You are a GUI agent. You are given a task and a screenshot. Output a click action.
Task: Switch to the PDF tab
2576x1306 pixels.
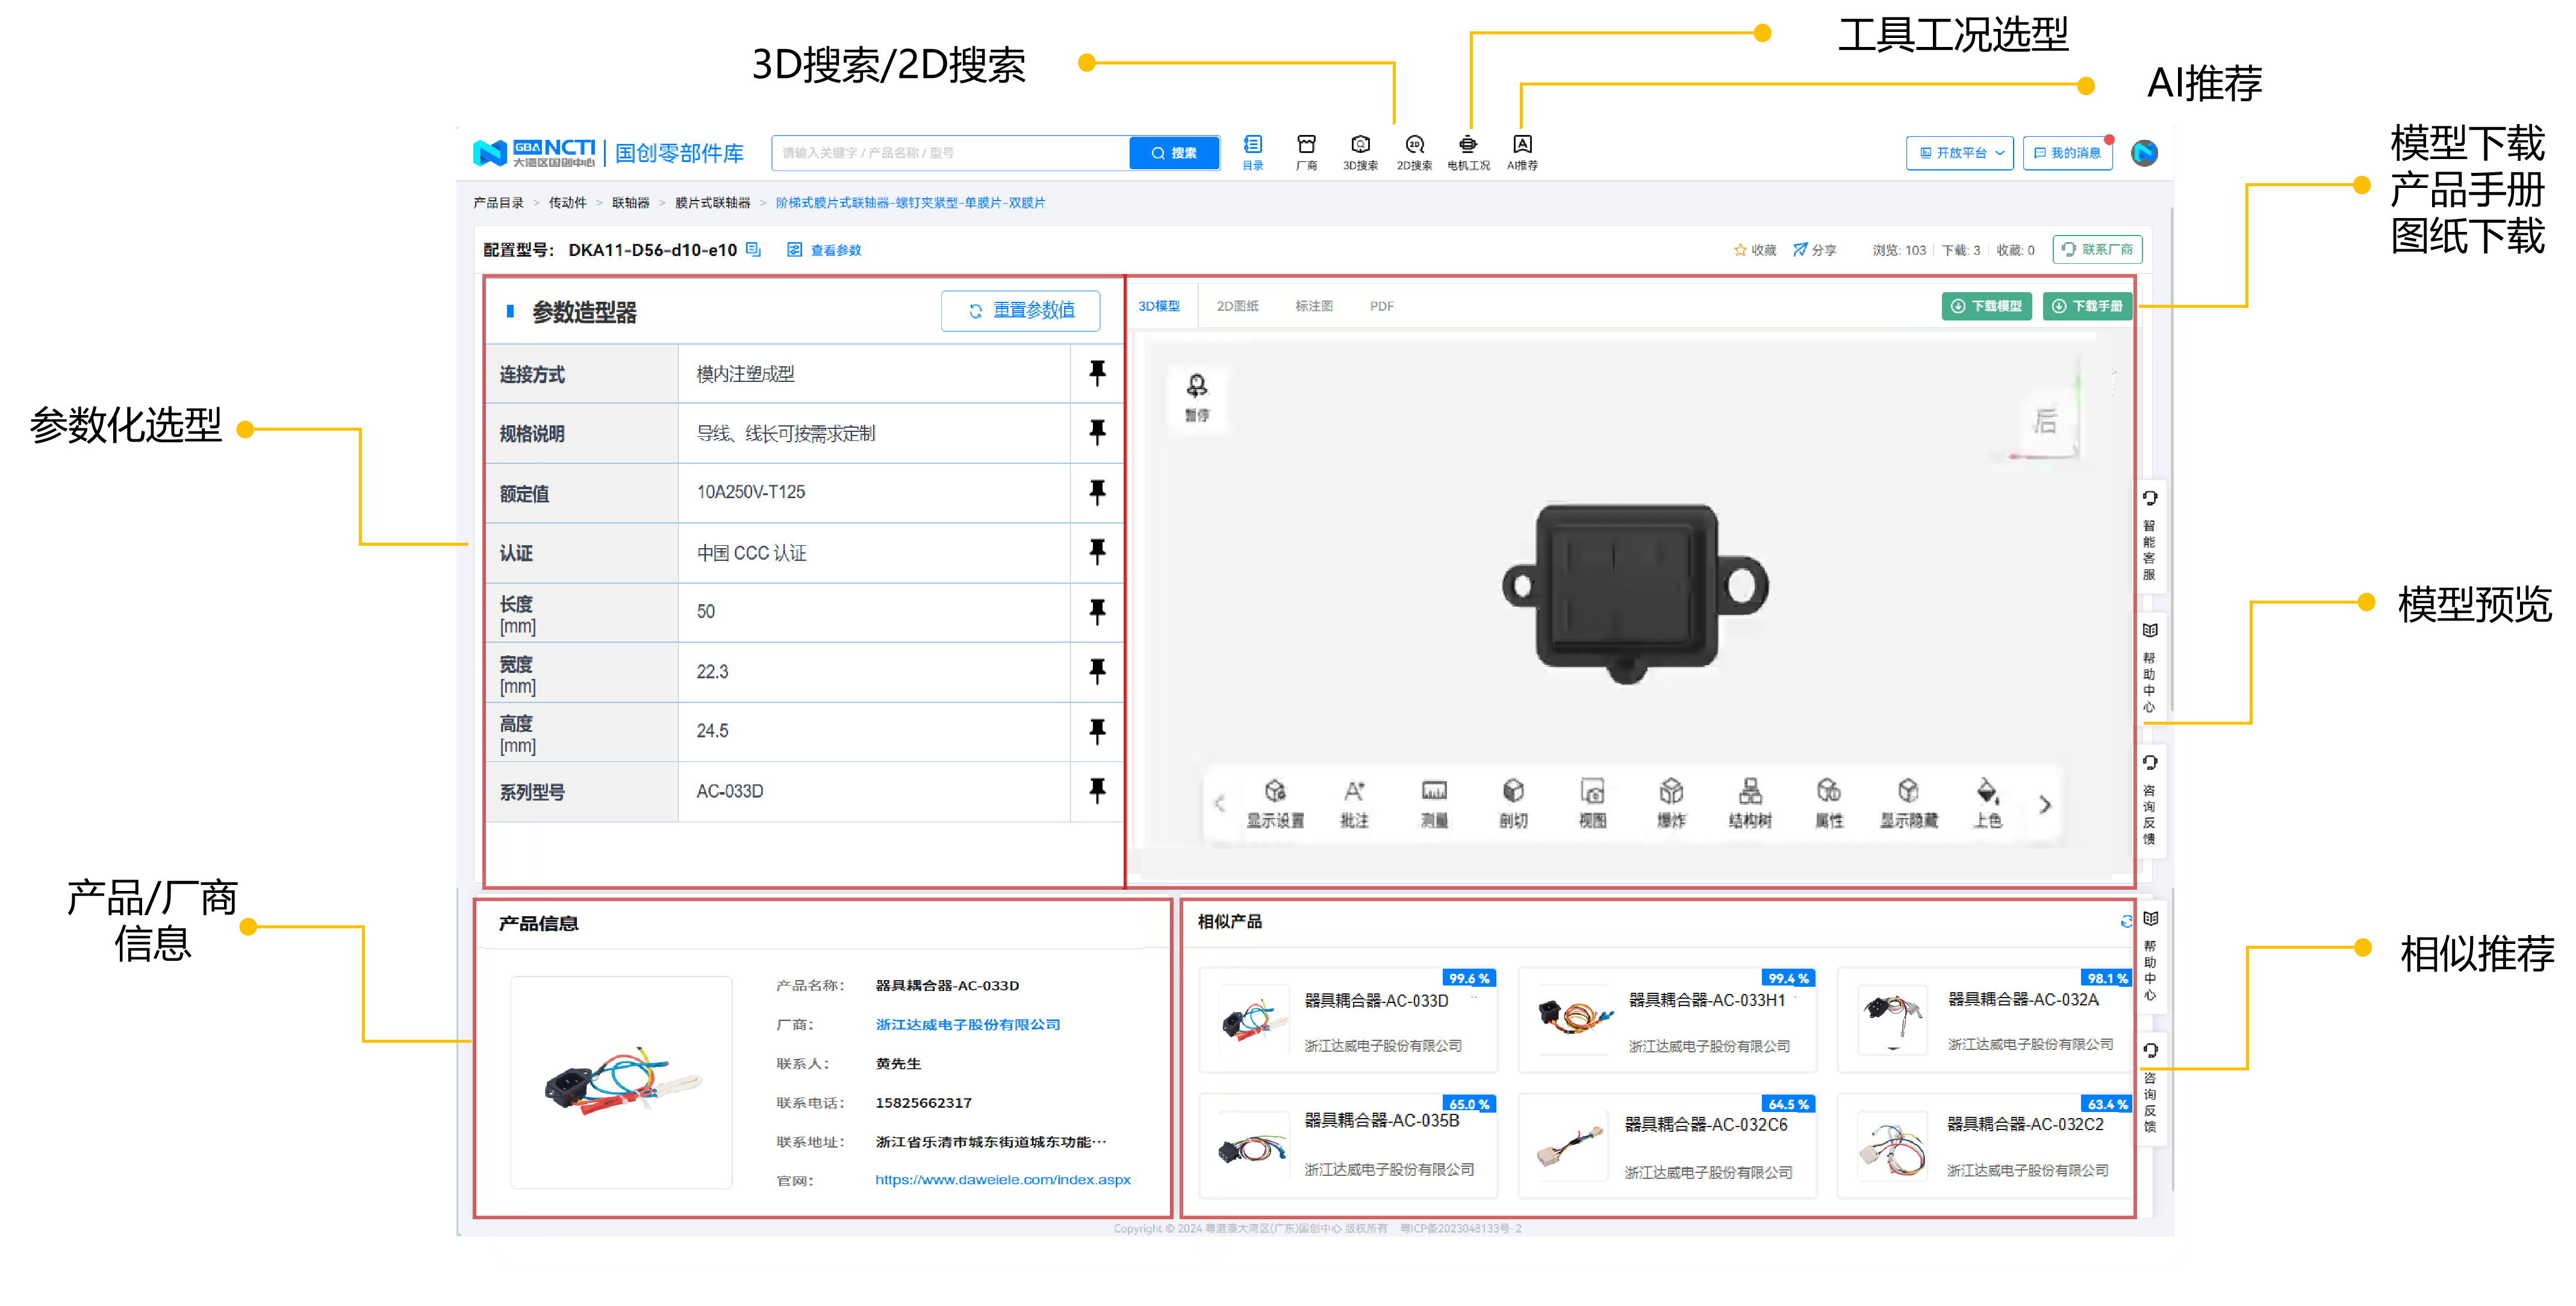[1381, 306]
